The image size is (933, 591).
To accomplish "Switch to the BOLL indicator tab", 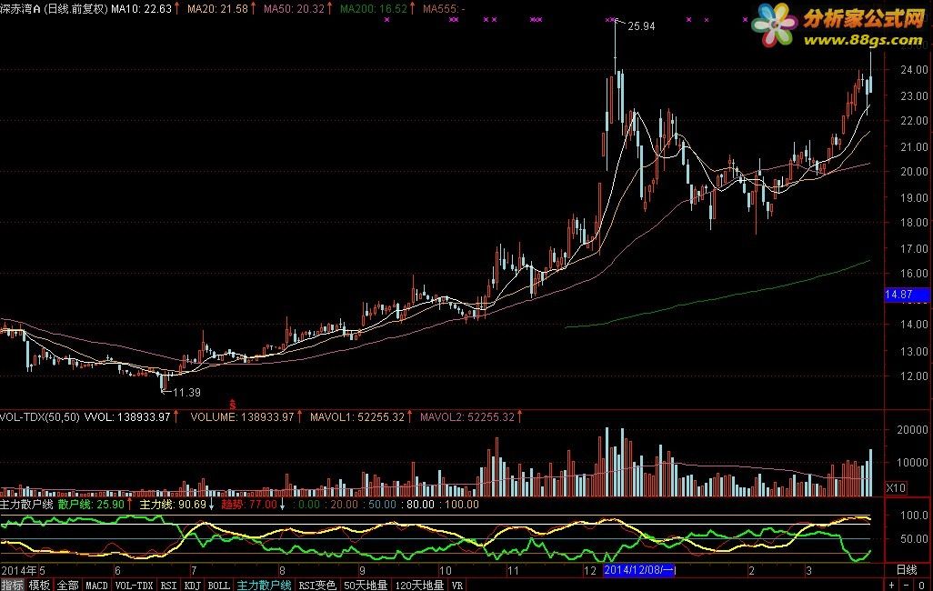I will (218, 585).
